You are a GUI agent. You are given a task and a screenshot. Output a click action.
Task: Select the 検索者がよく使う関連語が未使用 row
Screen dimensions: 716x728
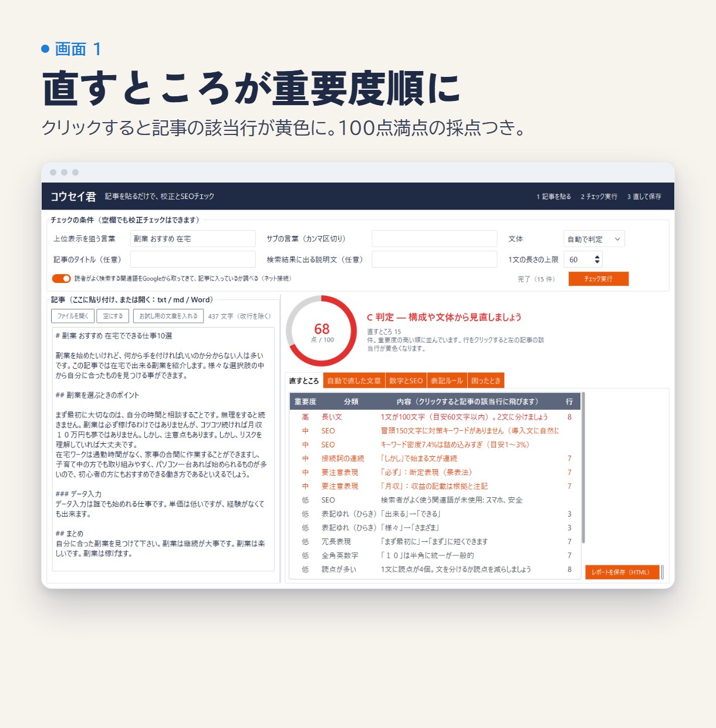point(435,500)
